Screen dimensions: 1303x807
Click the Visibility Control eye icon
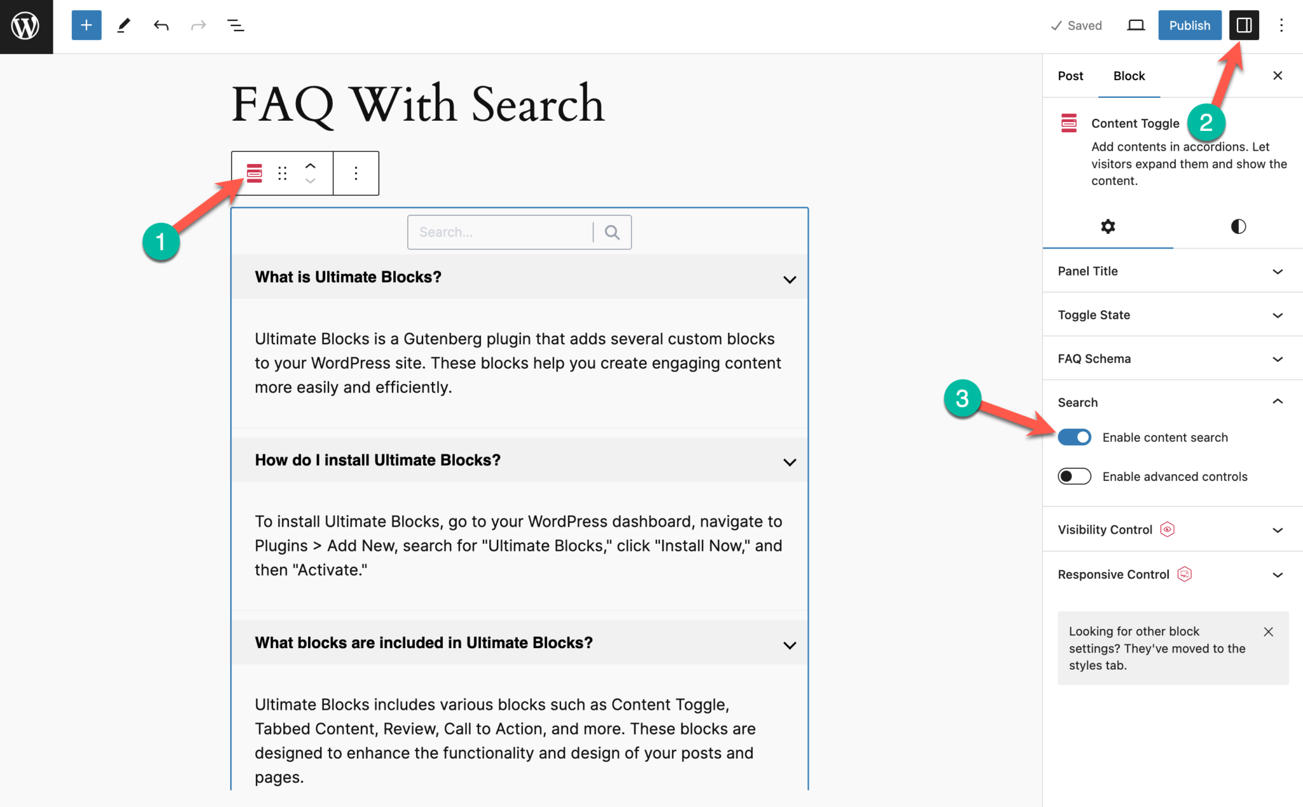(x=1167, y=529)
